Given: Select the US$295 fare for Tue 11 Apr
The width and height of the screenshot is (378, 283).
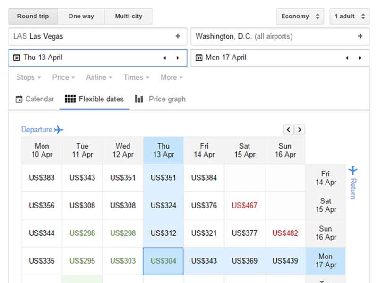Looking at the screenshot, I should [x=82, y=261].
